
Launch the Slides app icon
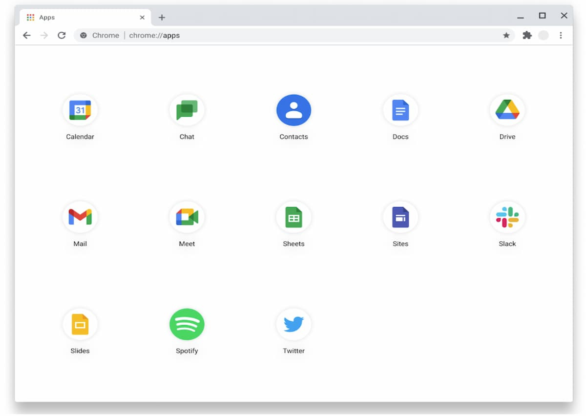[x=80, y=324]
